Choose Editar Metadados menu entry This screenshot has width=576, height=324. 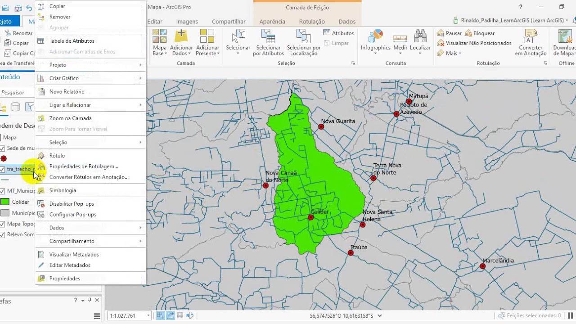click(90, 265)
